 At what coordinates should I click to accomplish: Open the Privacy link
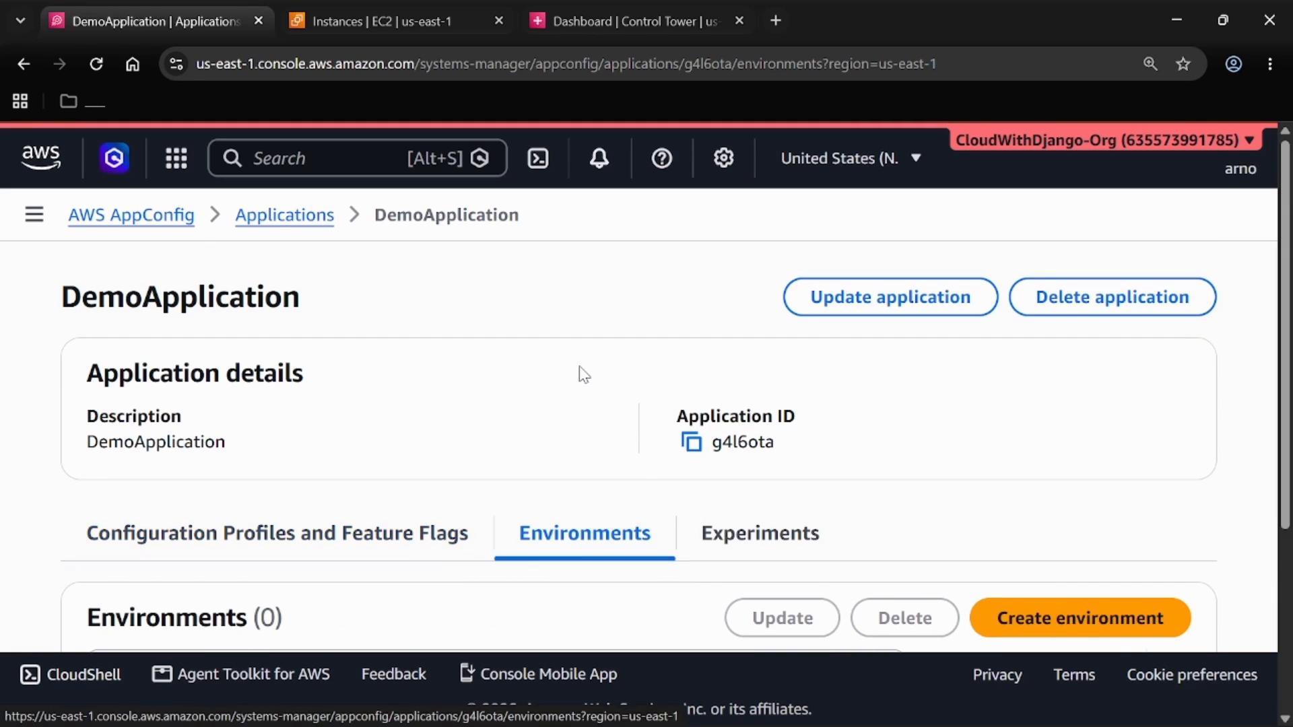(x=997, y=674)
